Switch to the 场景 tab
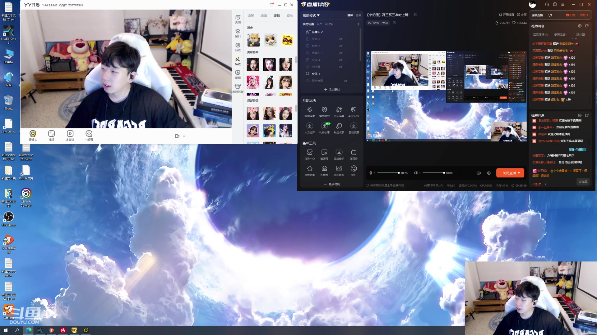The height and width of the screenshot is (335, 597). (251, 16)
